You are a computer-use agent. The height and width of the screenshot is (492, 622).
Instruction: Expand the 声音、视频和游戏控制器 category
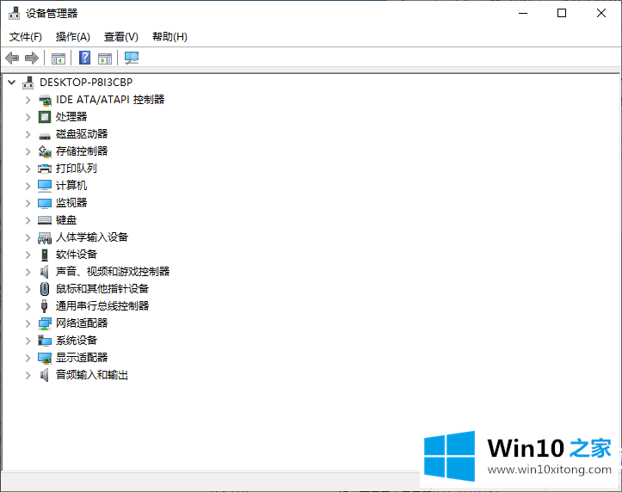pyautogui.click(x=28, y=272)
